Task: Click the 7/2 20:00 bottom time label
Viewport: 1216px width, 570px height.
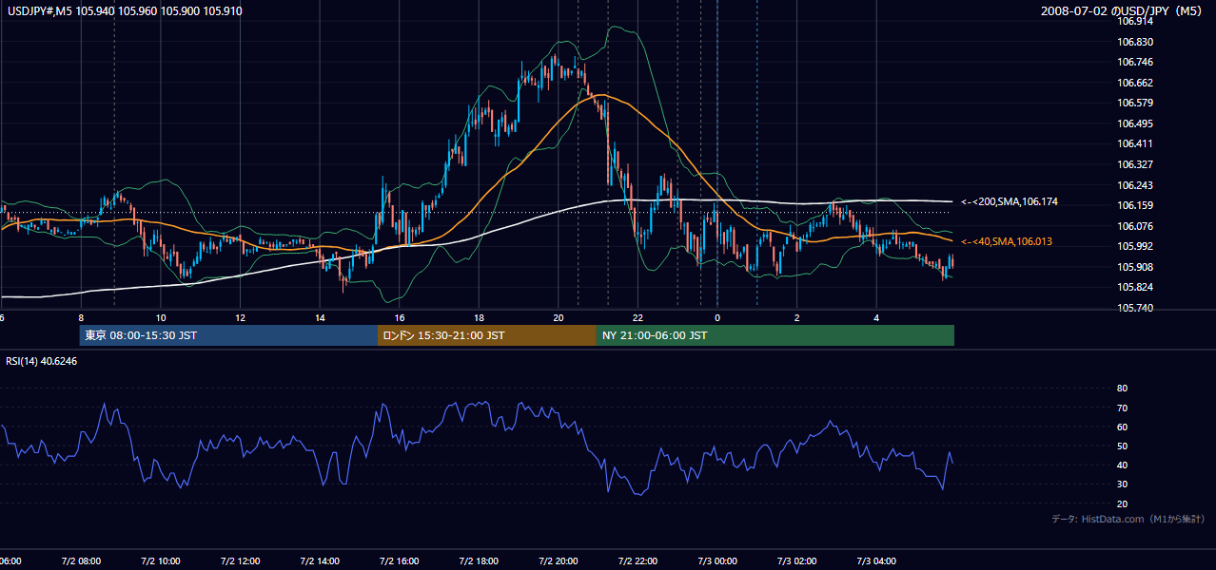Action: pyautogui.click(x=559, y=561)
